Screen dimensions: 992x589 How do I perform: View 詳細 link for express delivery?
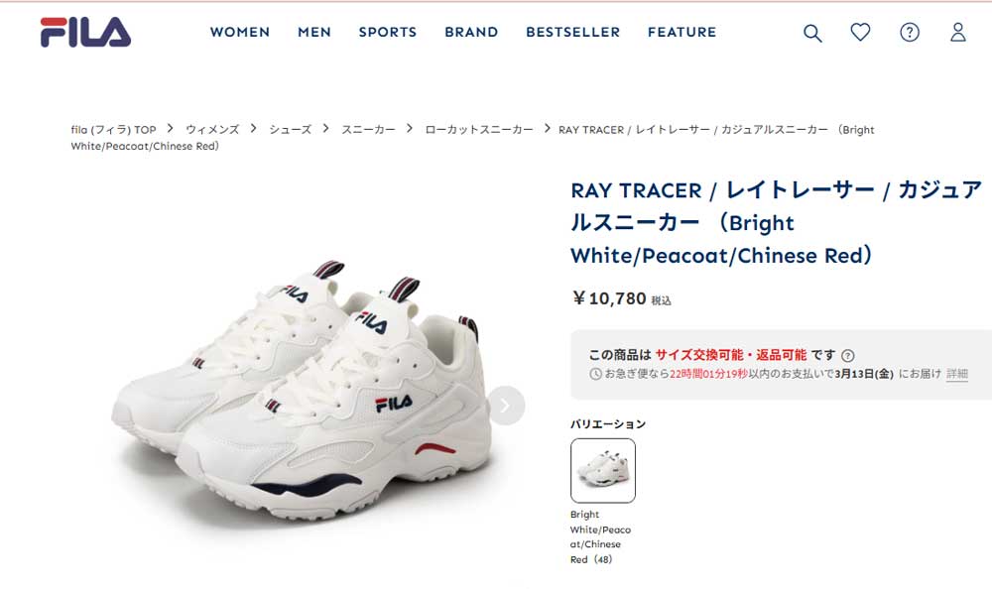(956, 374)
